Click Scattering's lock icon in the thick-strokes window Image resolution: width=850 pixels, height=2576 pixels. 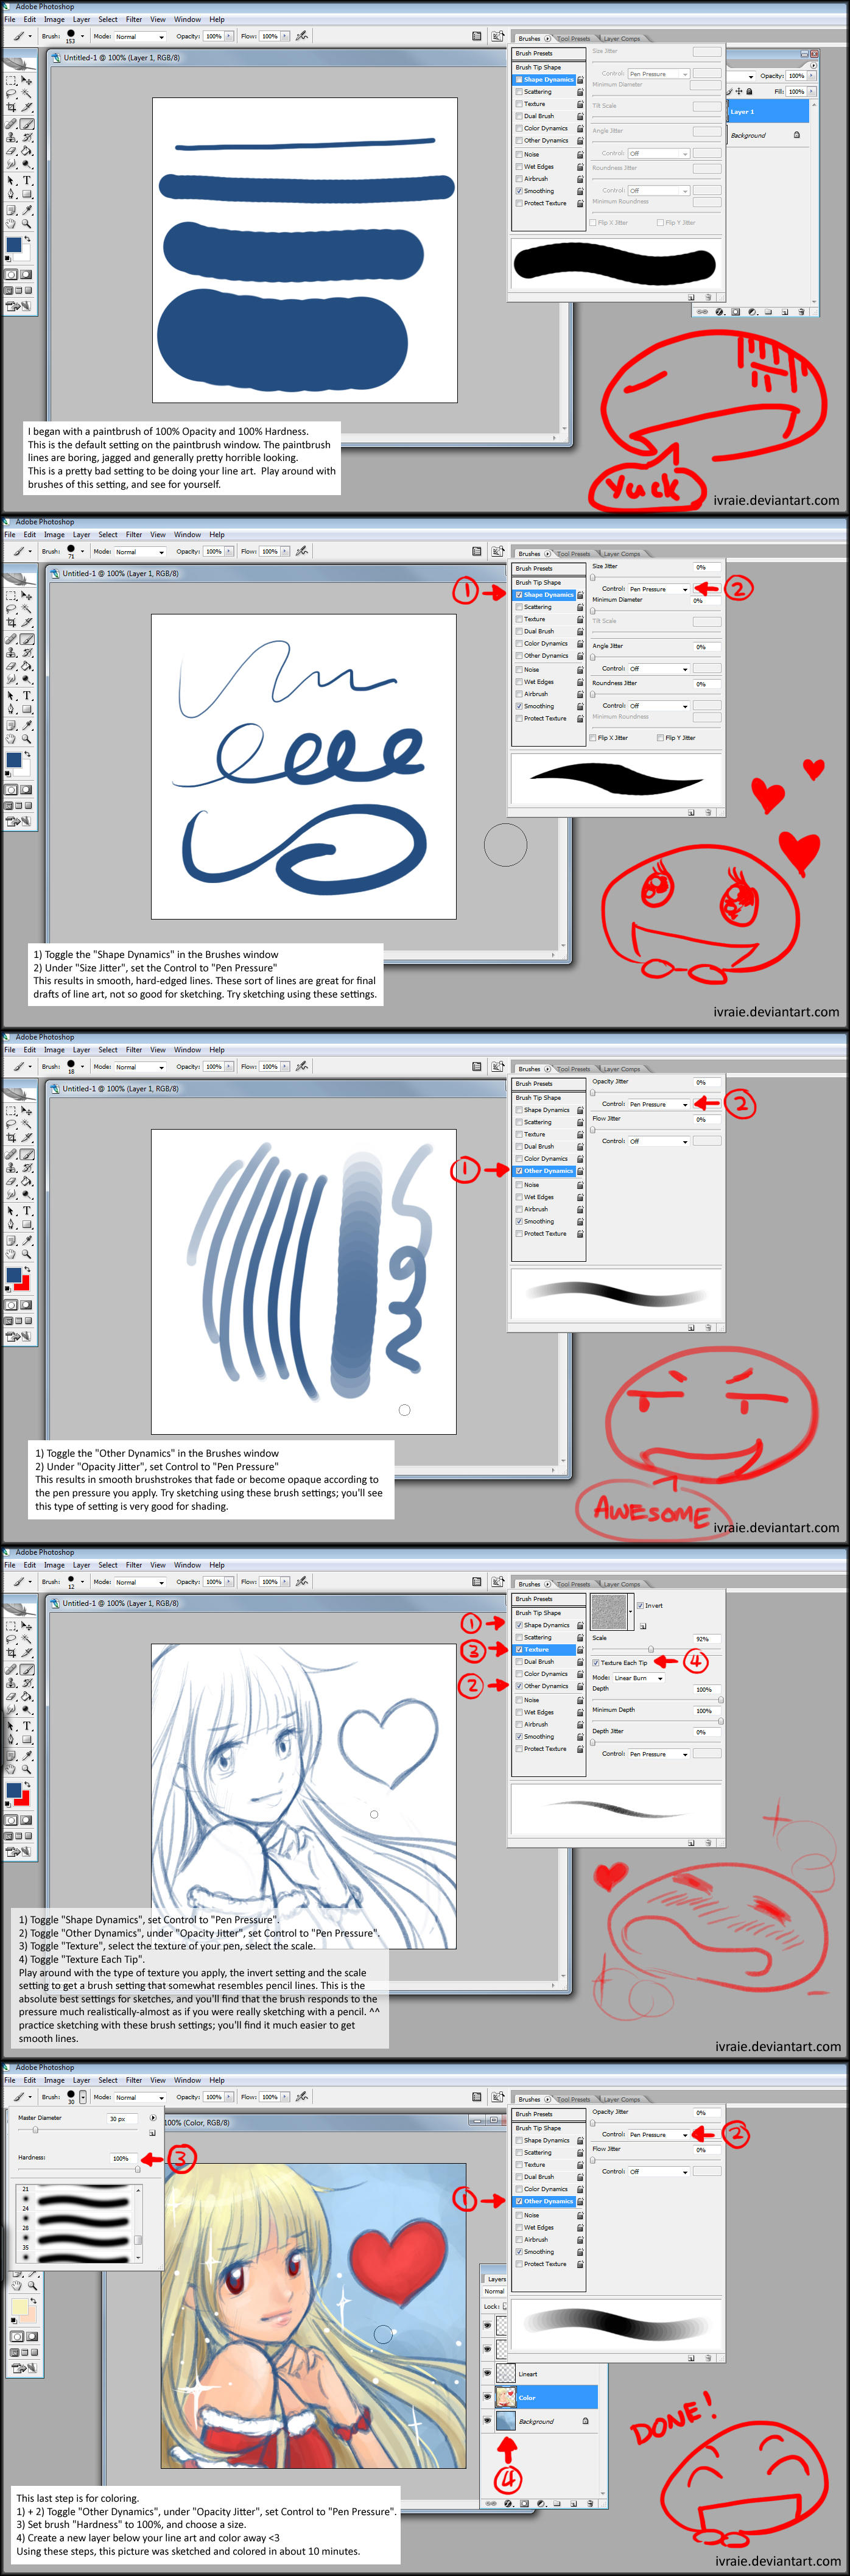(x=580, y=92)
